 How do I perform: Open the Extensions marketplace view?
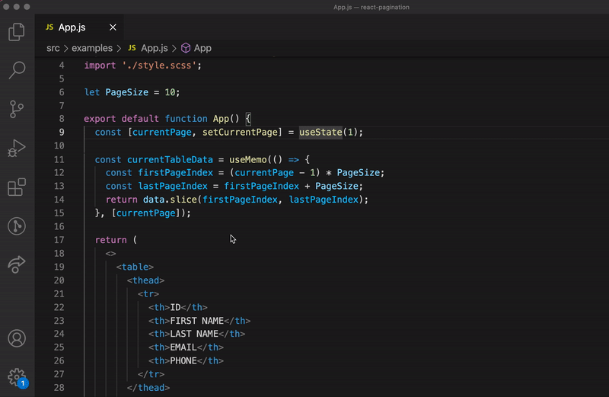pyautogui.click(x=17, y=187)
